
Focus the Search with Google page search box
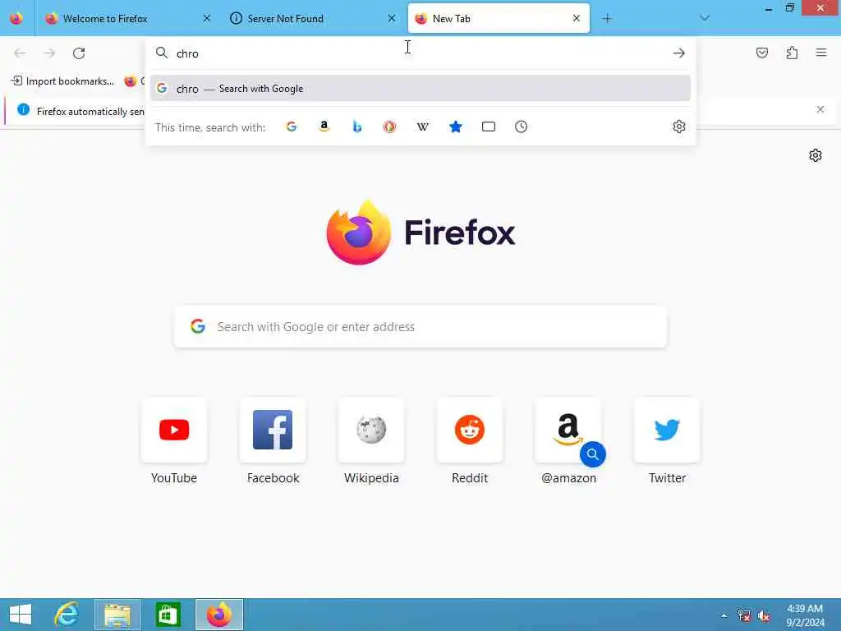[420, 327]
